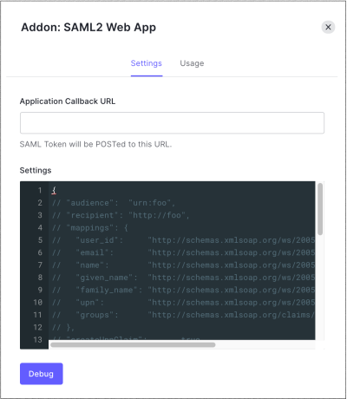The width and height of the screenshot is (347, 399).
Task: Close the SAML2 Web App addon dialog
Action: click(328, 27)
